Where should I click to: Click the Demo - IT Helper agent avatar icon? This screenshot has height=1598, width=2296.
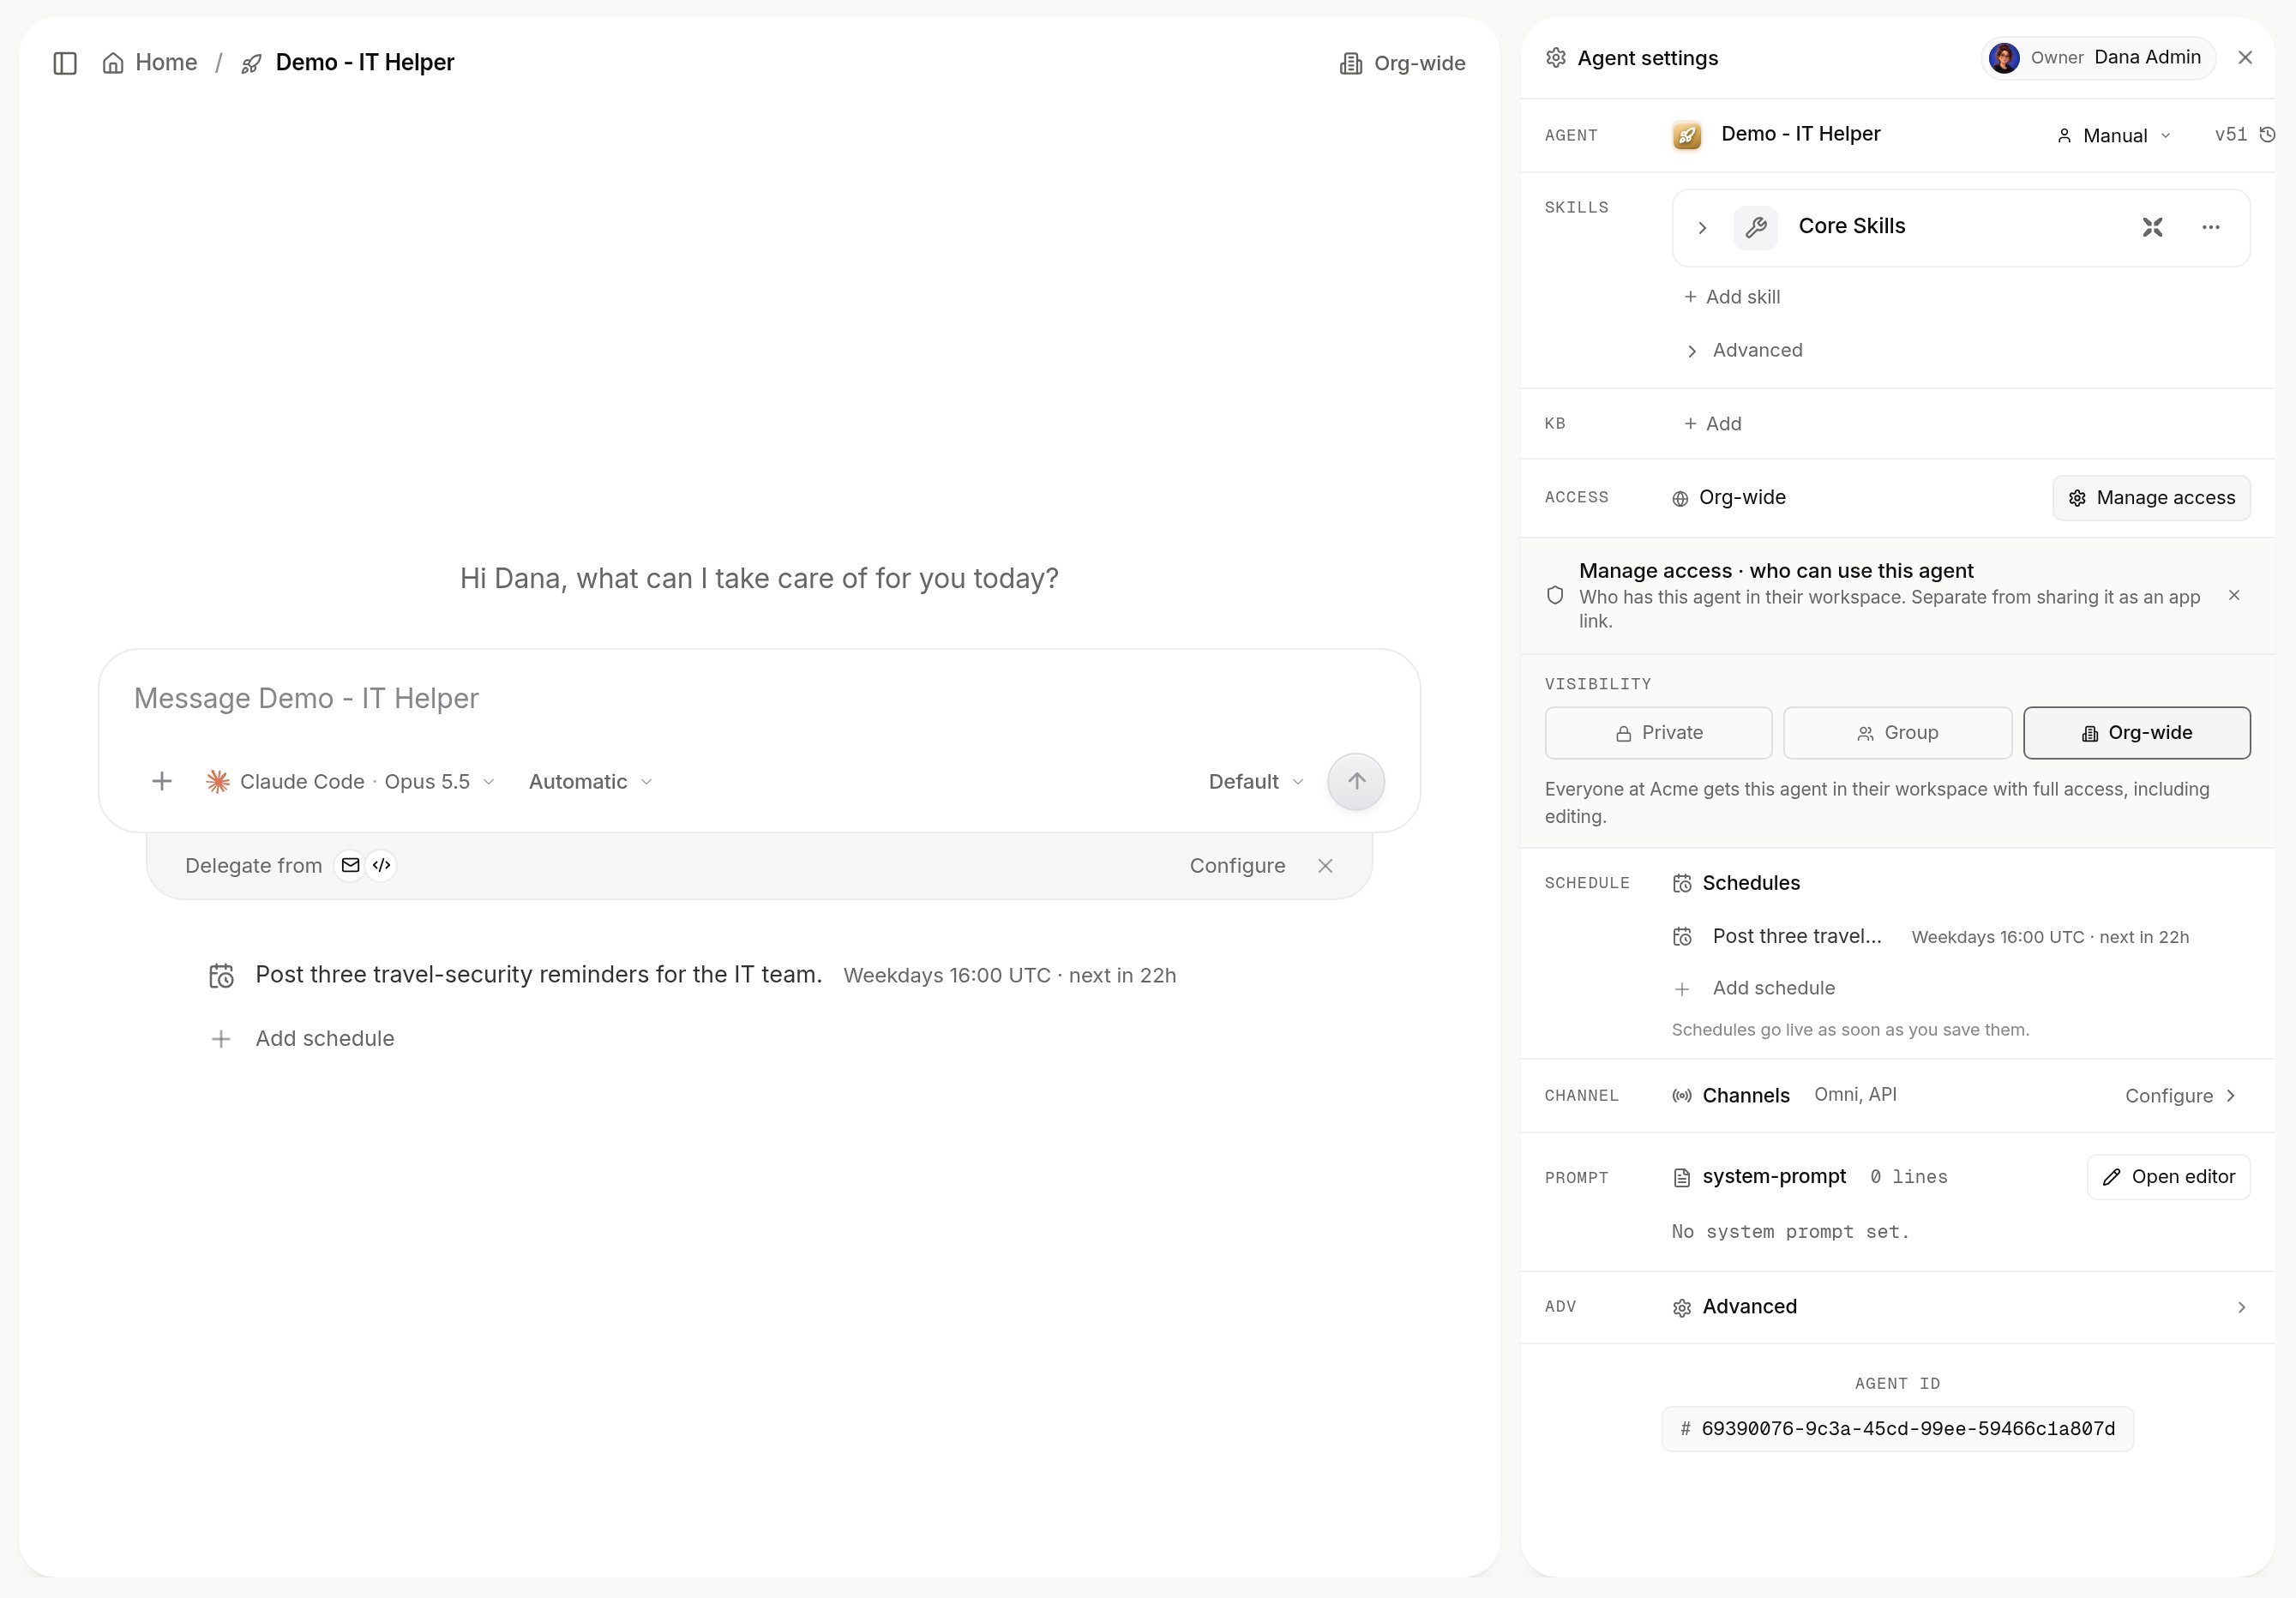[1687, 135]
